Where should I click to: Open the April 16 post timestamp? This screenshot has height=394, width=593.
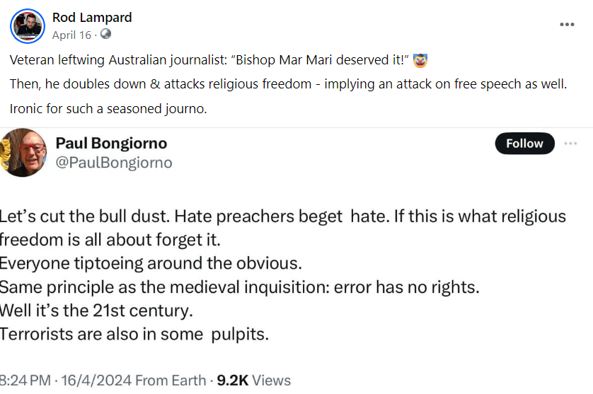coord(71,34)
